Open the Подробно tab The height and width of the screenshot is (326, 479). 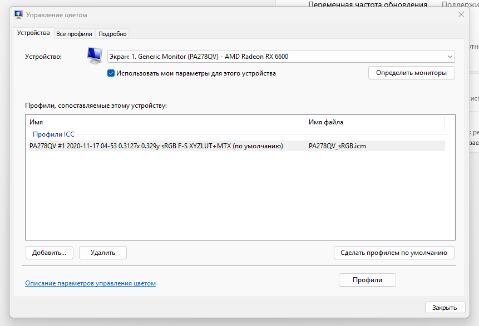(112, 34)
